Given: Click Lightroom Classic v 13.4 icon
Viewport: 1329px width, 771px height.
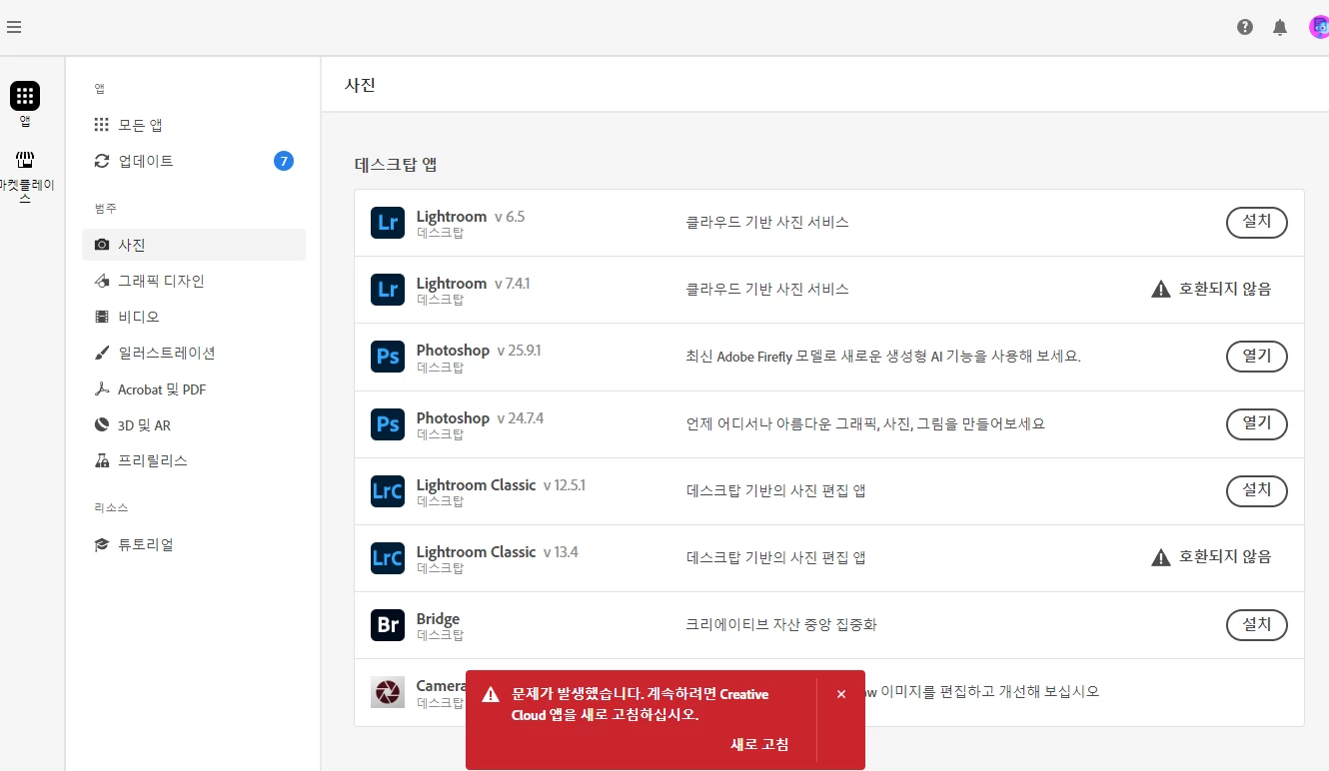Looking at the screenshot, I should point(388,558).
